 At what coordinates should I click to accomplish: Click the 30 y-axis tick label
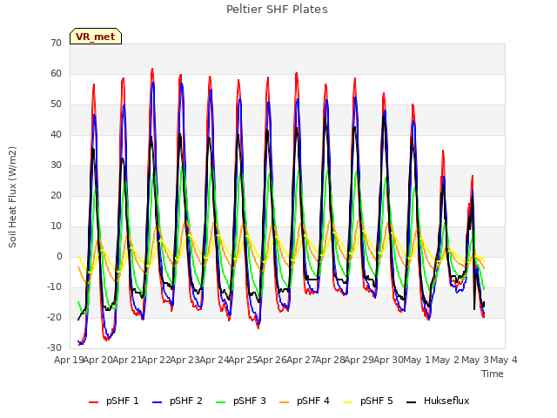point(56,165)
